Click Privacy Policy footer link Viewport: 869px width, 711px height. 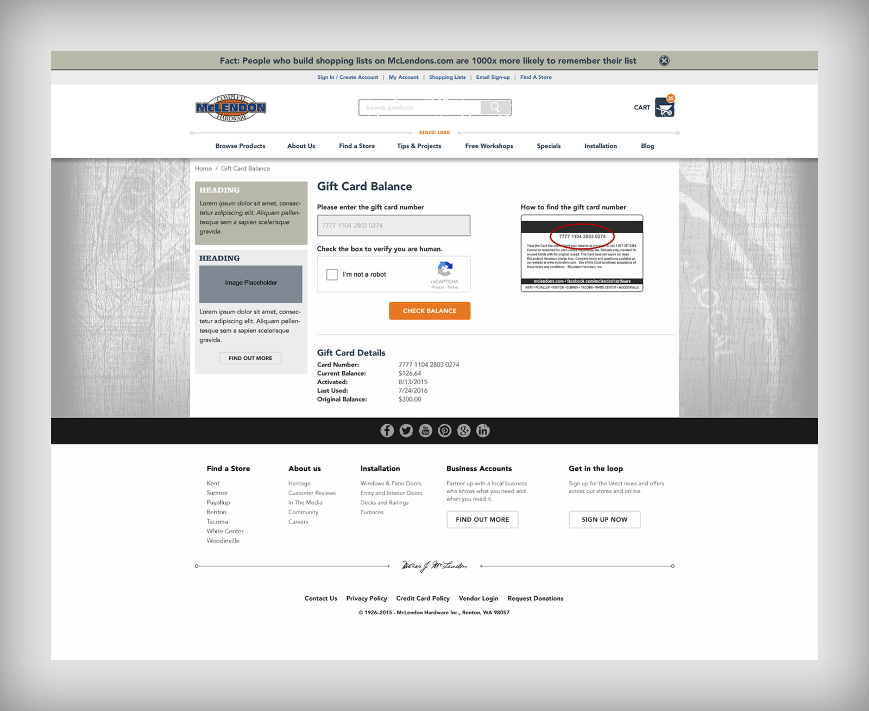[x=367, y=598]
